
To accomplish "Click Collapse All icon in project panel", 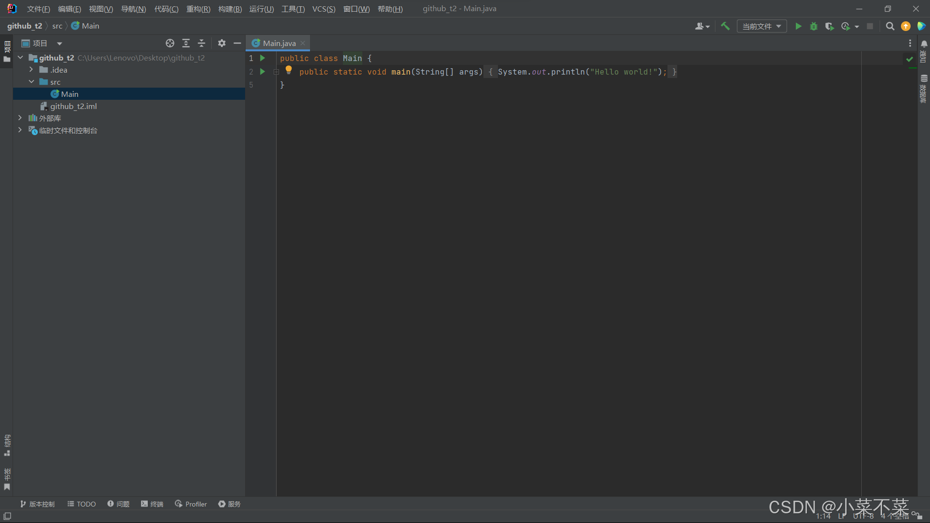I will [x=201, y=43].
